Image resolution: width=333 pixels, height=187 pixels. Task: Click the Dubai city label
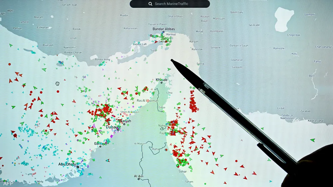point(112,127)
